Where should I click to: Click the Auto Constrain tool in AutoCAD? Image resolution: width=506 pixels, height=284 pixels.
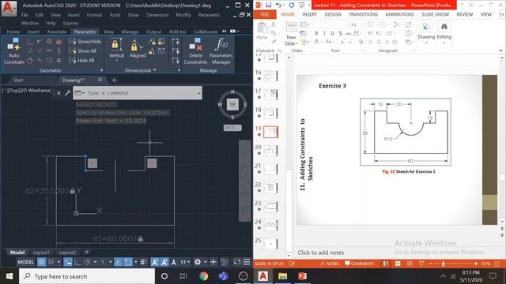tap(14, 50)
